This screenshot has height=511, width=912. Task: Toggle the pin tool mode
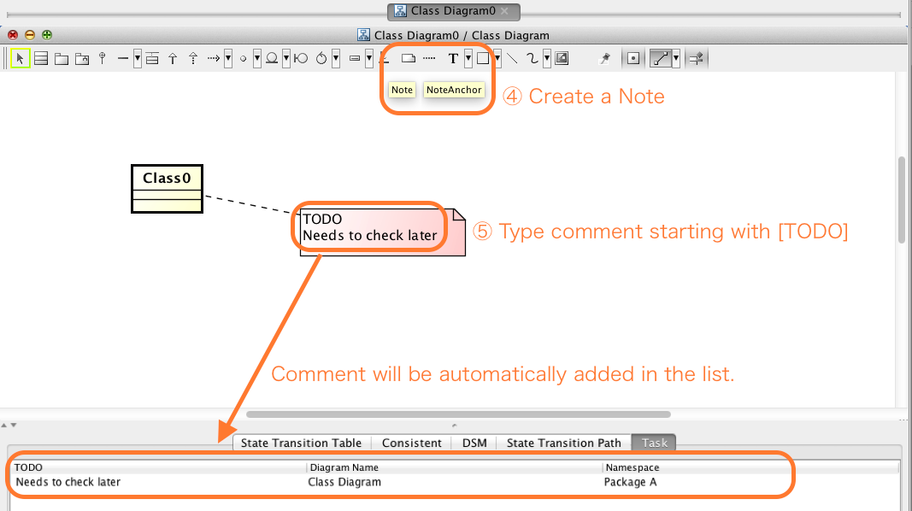(605, 58)
